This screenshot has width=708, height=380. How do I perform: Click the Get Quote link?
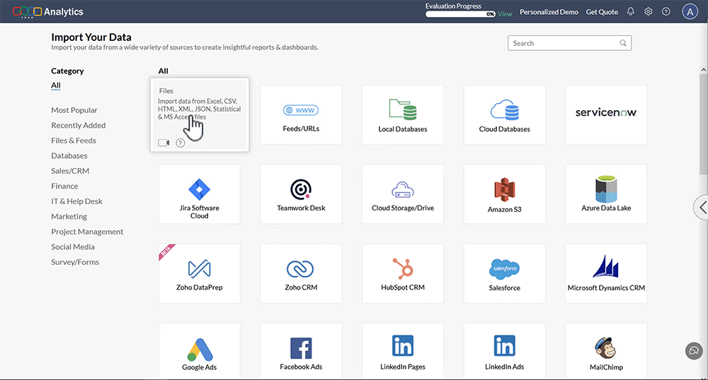click(602, 12)
